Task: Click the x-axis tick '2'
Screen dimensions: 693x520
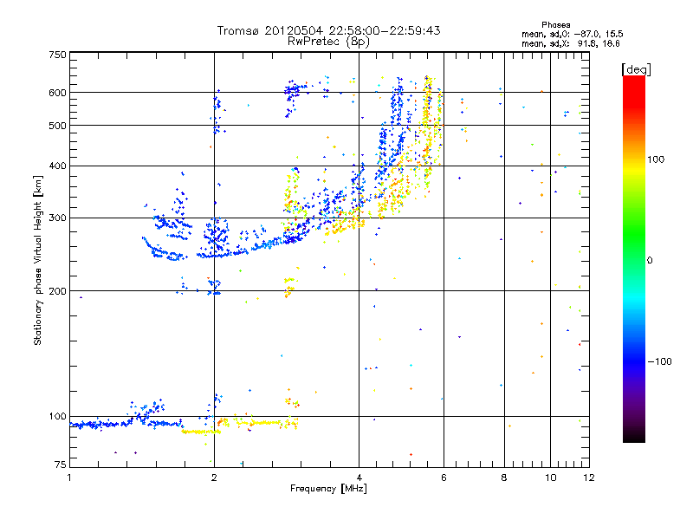Action: tap(214, 478)
